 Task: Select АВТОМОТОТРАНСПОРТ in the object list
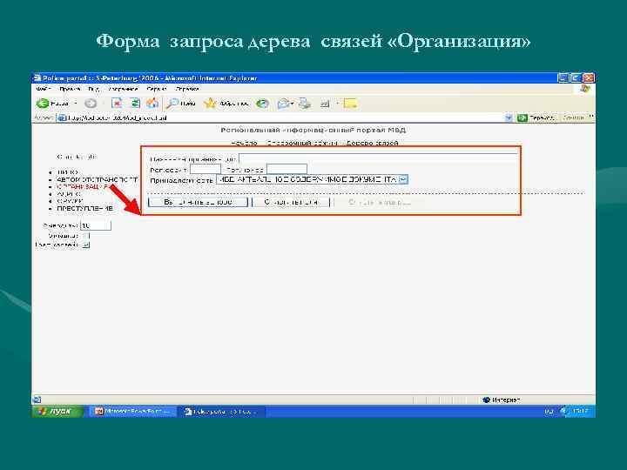point(98,180)
